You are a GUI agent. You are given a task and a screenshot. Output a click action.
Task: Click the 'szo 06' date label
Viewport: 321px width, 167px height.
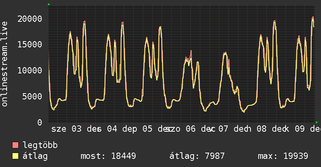click(x=180, y=129)
